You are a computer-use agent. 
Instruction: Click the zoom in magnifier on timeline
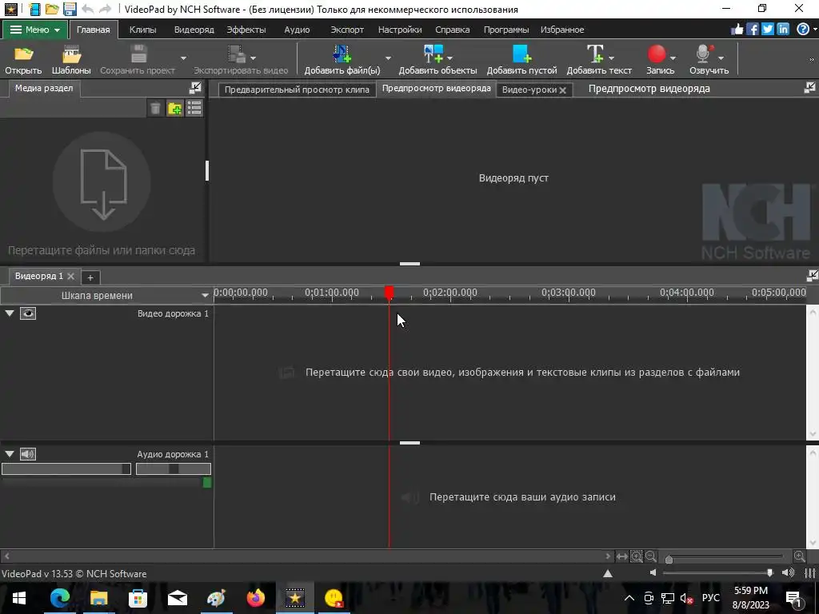point(799,556)
